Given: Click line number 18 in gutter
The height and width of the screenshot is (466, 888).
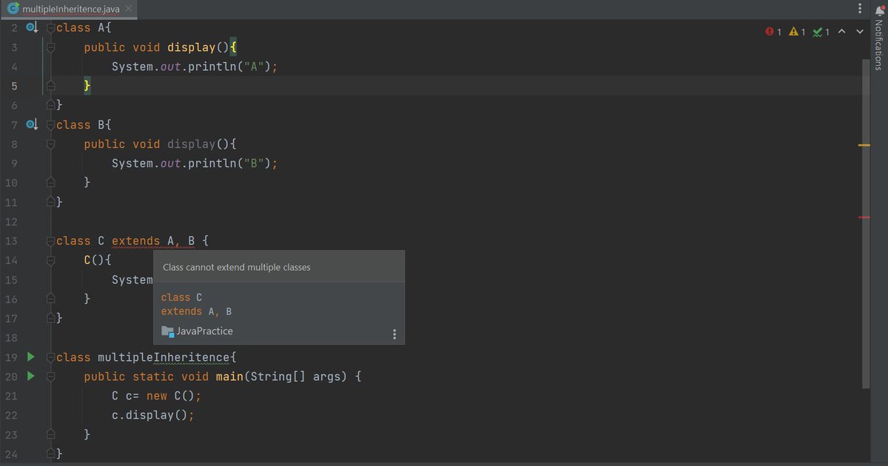Looking at the screenshot, I should coord(10,338).
